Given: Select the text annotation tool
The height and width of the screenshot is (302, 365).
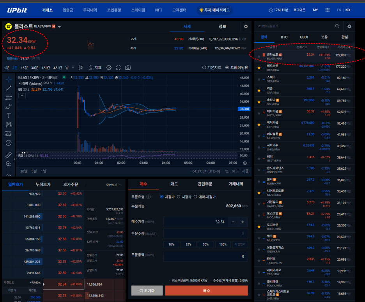Looking at the screenshot, I should (x=9, y=116).
